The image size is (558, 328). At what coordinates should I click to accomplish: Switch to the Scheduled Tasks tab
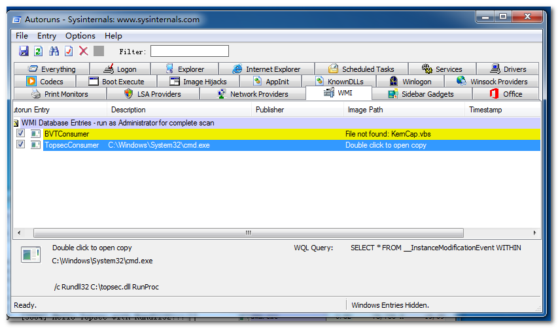click(x=361, y=69)
